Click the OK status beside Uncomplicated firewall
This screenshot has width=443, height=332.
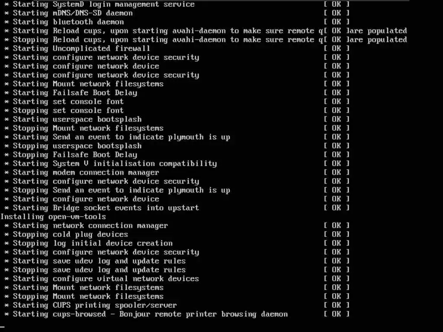tap(337, 48)
